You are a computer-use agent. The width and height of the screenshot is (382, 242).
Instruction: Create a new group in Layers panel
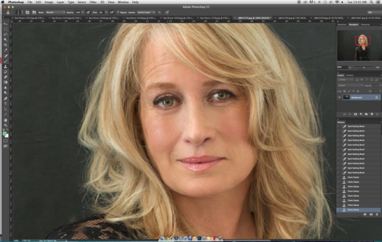click(366, 114)
